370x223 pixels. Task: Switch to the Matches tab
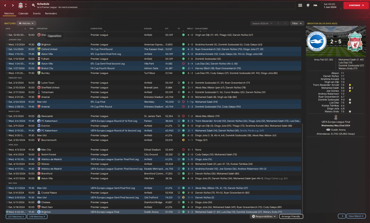(x=9, y=14)
